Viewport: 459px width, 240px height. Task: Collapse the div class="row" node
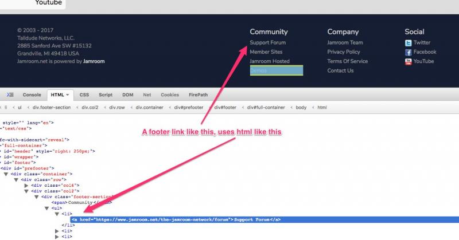[16, 180]
